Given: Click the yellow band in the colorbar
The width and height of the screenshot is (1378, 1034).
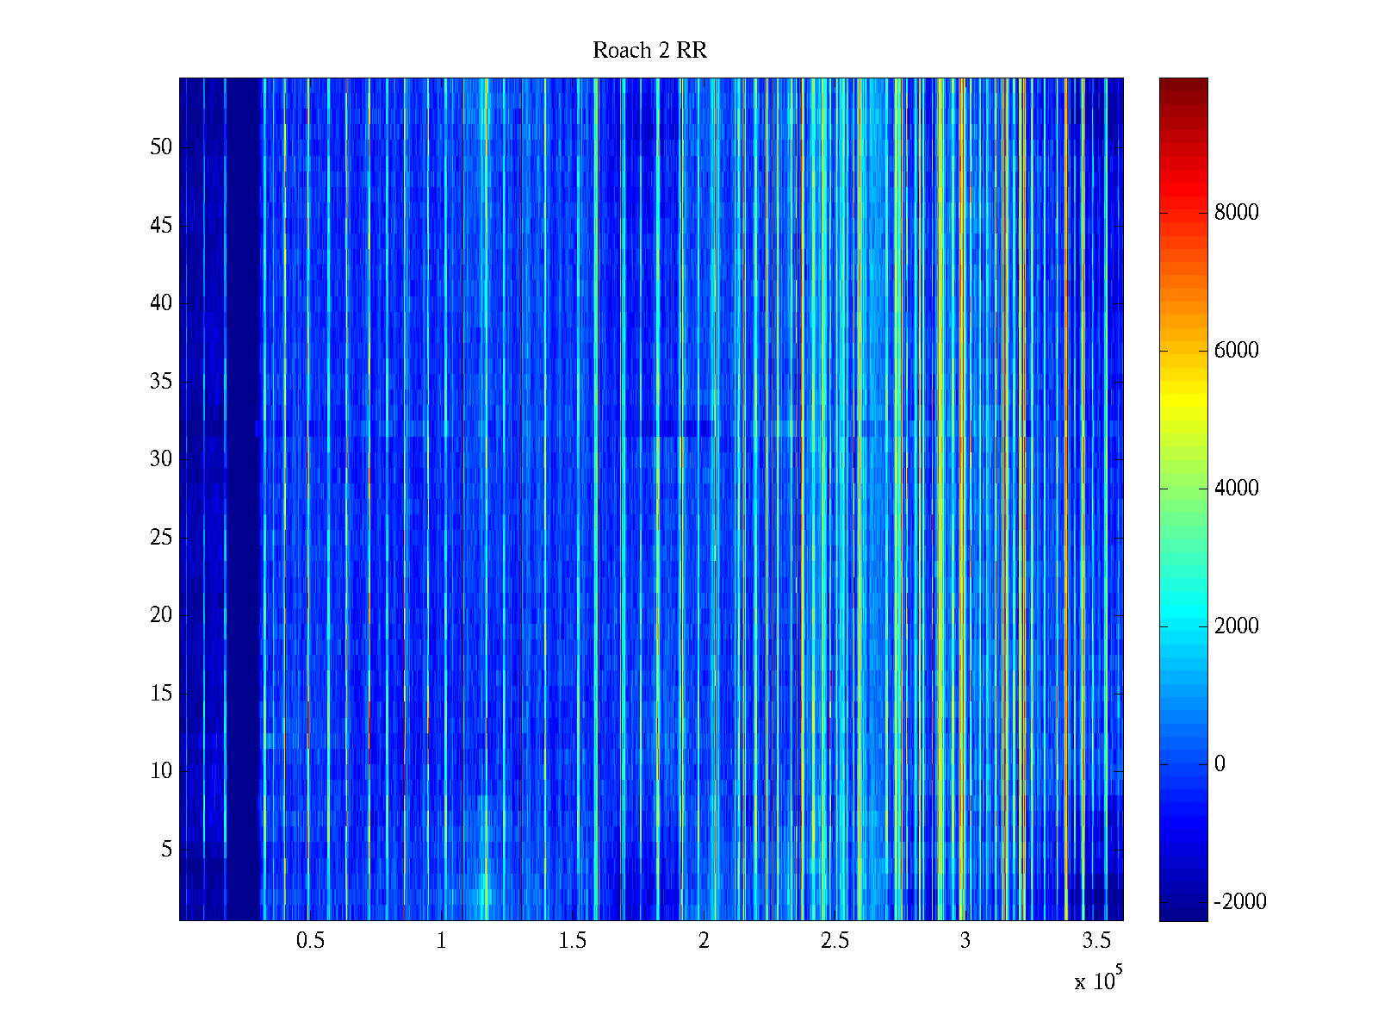Looking at the screenshot, I should [1182, 405].
